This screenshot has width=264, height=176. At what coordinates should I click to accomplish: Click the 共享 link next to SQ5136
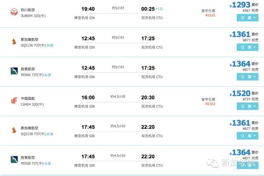click(50, 45)
